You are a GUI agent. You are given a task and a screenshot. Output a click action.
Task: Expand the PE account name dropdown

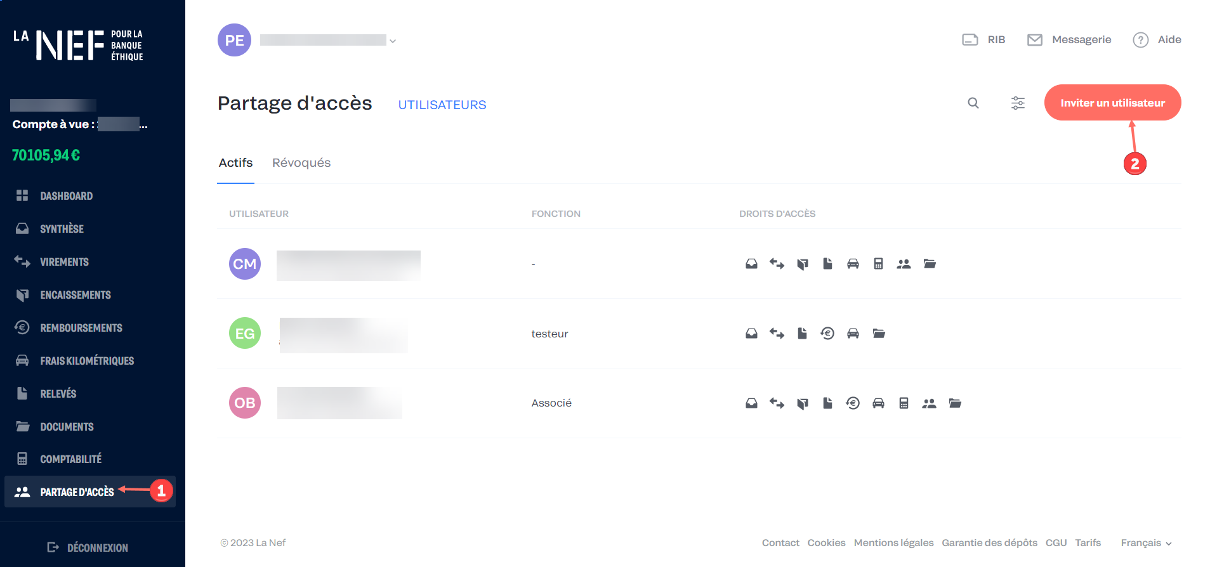[393, 41]
